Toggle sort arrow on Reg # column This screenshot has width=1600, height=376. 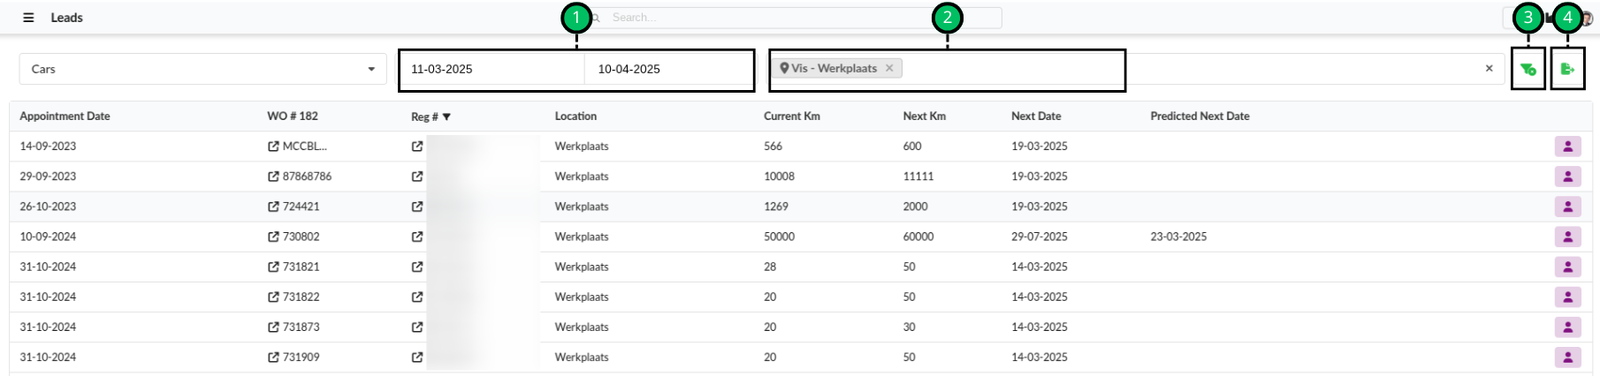[x=446, y=117]
